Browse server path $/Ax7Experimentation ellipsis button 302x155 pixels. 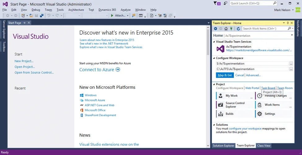[x=291, y=64]
